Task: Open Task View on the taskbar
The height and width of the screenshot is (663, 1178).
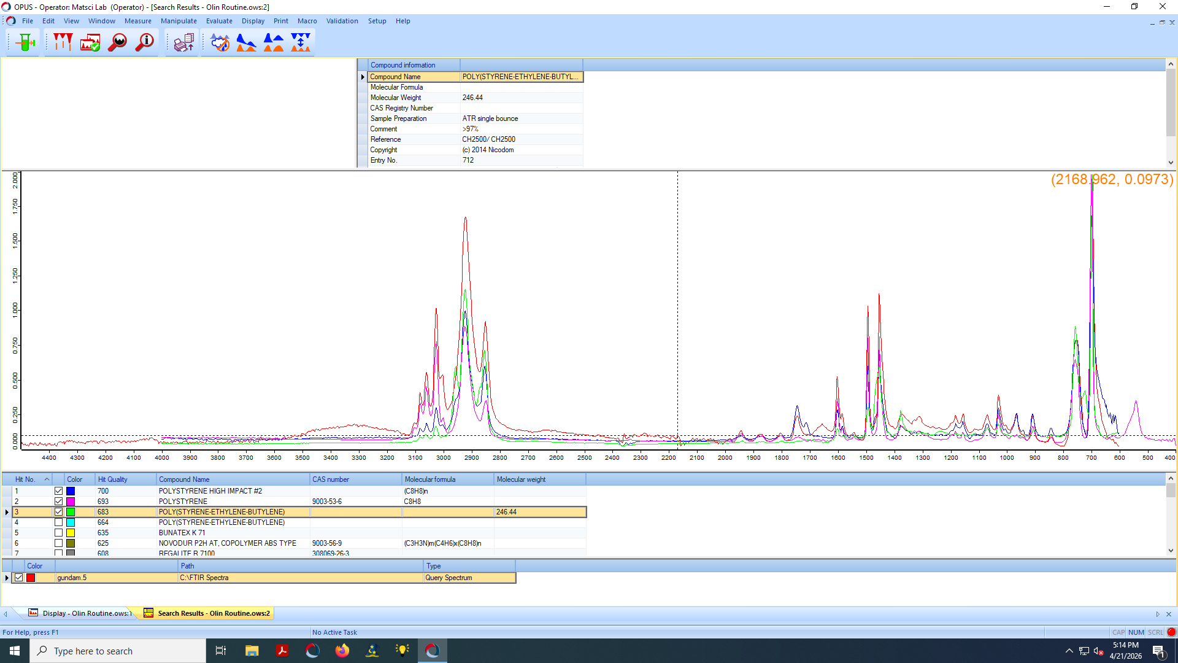Action: pyautogui.click(x=221, y=651)
